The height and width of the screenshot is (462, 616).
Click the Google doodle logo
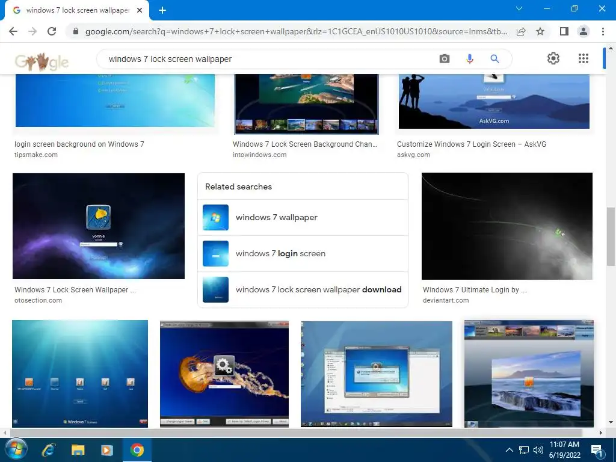click(x=42, y=62)
